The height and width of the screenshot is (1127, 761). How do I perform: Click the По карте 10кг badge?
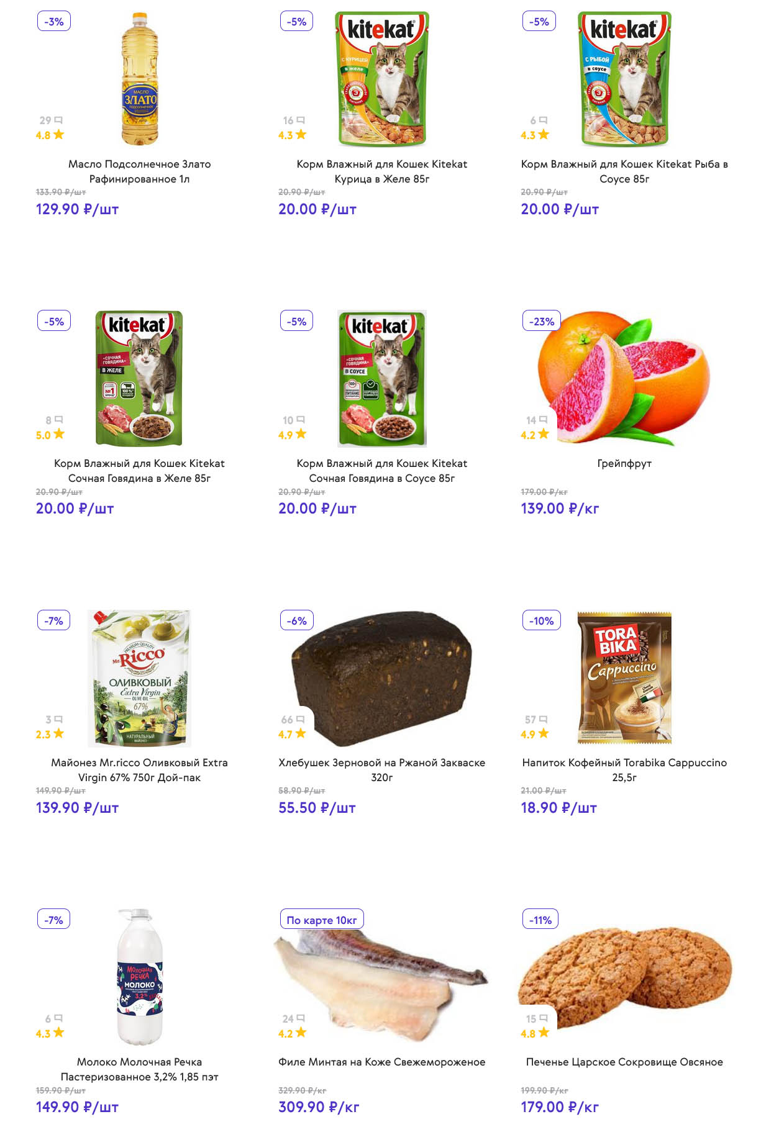[x=321, y=920]
